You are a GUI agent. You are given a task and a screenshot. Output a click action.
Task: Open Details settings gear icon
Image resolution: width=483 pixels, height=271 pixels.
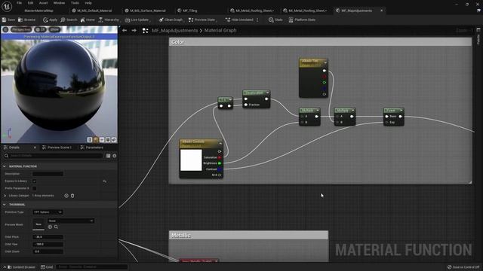point(114,156)
